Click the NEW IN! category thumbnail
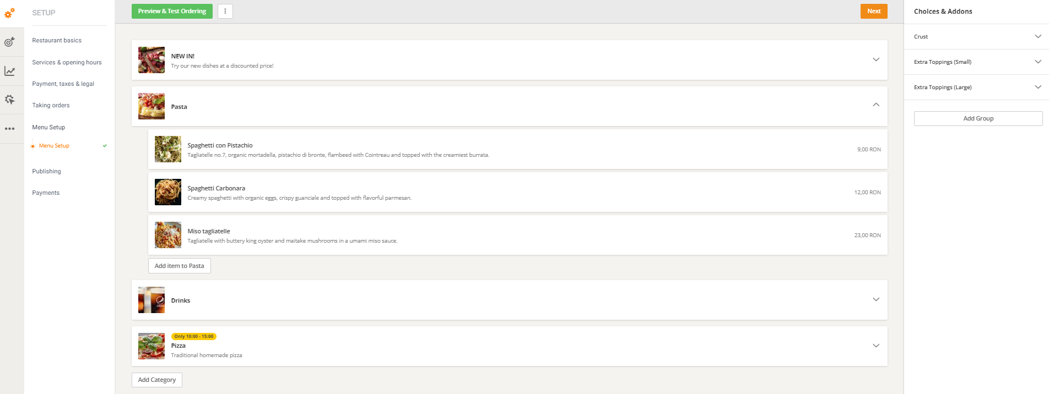Viewport: 1049px width, 394px height. coord(152,60)
